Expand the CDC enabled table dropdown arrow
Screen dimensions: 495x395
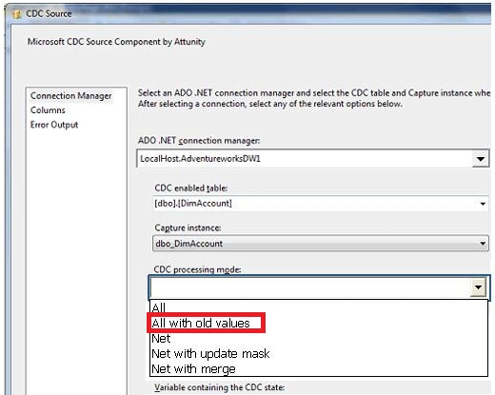[483, 204]
